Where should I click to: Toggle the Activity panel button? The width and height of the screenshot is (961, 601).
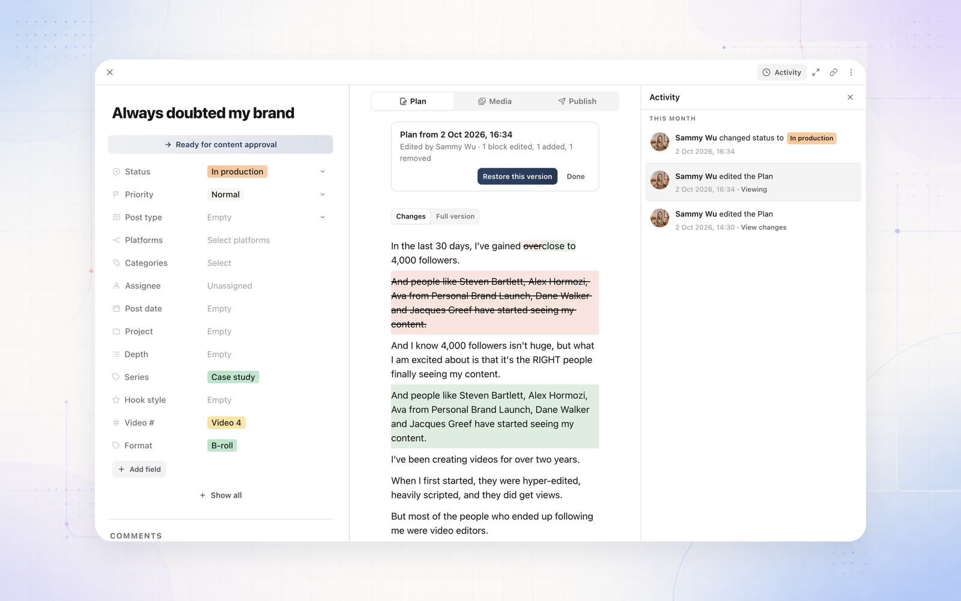(x=781, y=72)
